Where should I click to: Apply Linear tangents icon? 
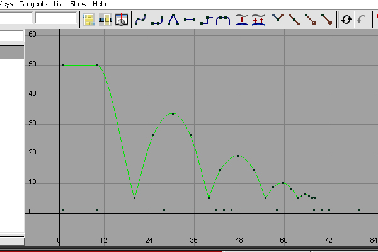click(x=173, y=20)
